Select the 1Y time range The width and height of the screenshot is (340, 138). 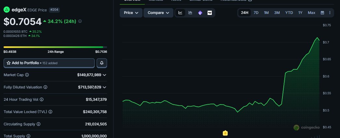click(x=300, y=13)
